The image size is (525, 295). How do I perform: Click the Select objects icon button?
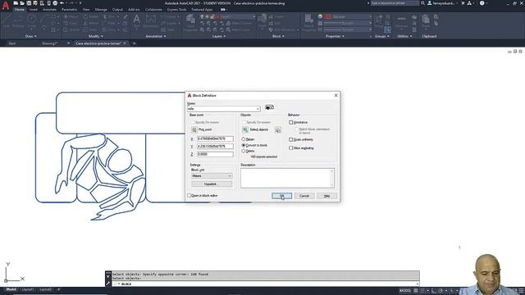click(x=245, y=129)
